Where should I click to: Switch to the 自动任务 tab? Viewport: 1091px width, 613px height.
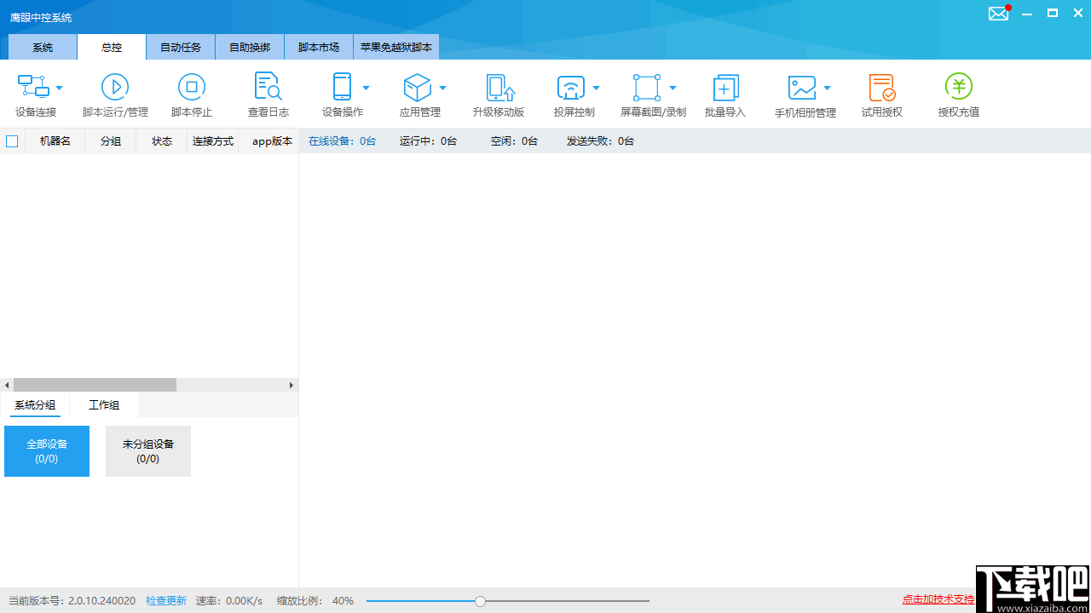coord(180,47)
